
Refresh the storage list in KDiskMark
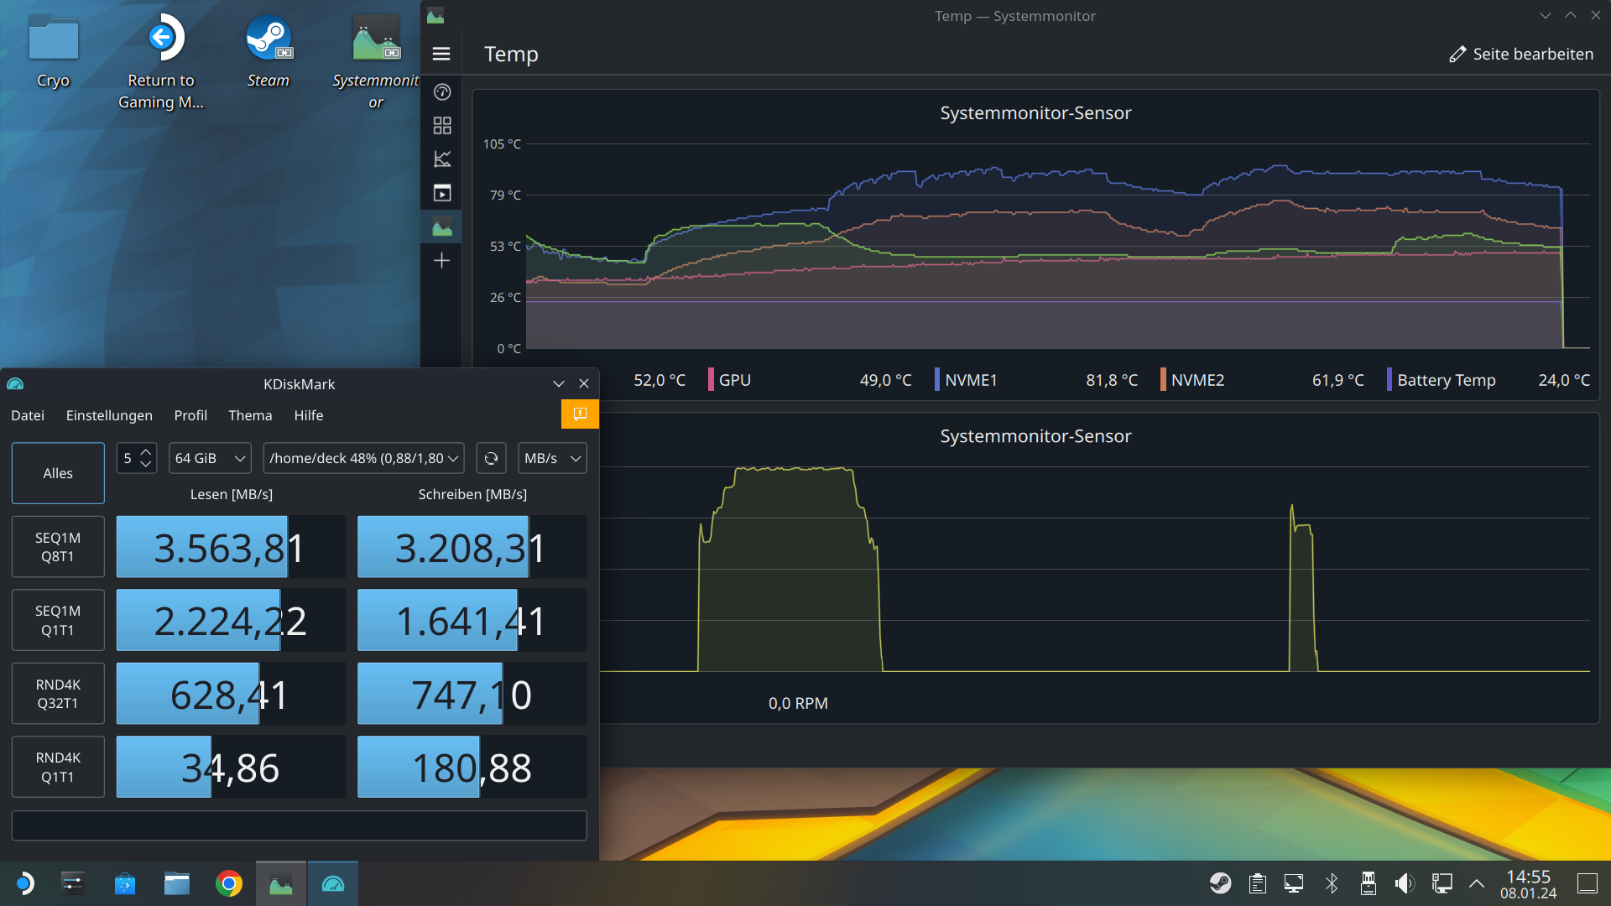pyautogui.click(x=491, y=458)
